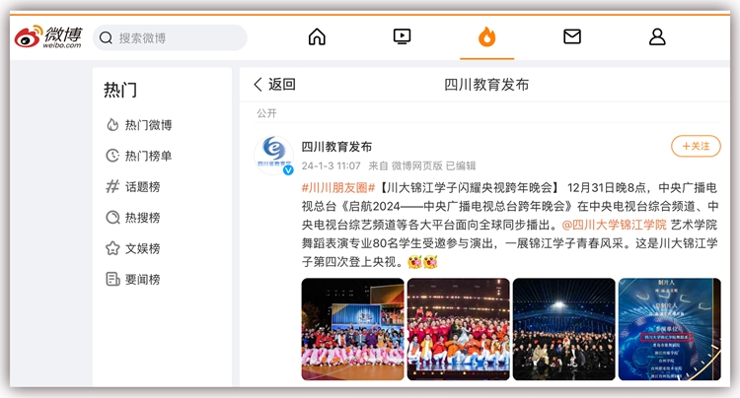The height and width of the screenshot is (398, 740).
Task: Go back with the 返回 button
Action: 274,85
